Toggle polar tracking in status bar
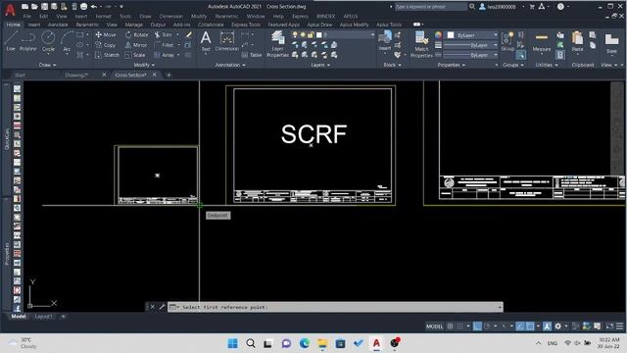 point(487,327)
